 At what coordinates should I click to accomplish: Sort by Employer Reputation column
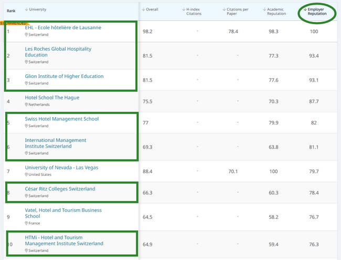(x=315, y=12)
